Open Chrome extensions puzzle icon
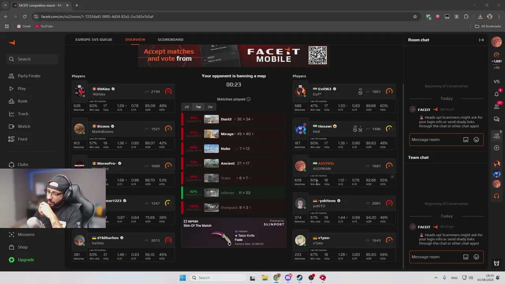This screenshot has width=505, height=284. 466,17
